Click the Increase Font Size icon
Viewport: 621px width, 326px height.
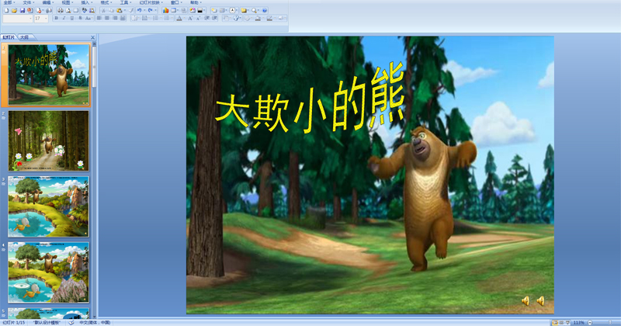click(x=190, y=18)
